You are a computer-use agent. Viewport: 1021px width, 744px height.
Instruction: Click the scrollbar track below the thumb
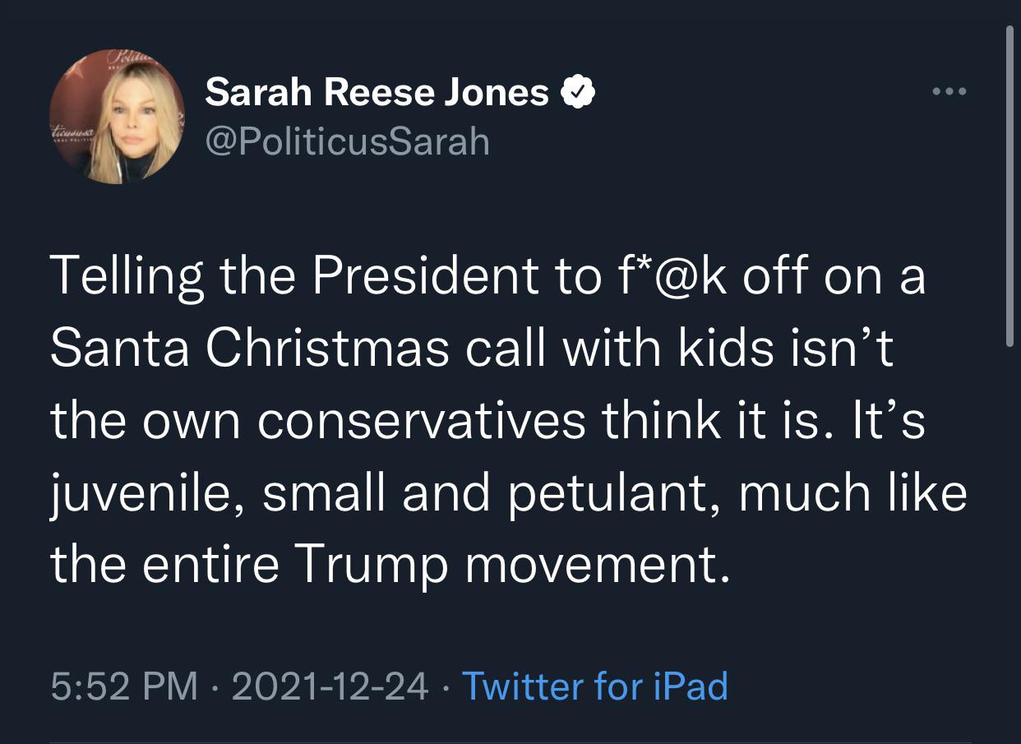[x=1010, y=534]
